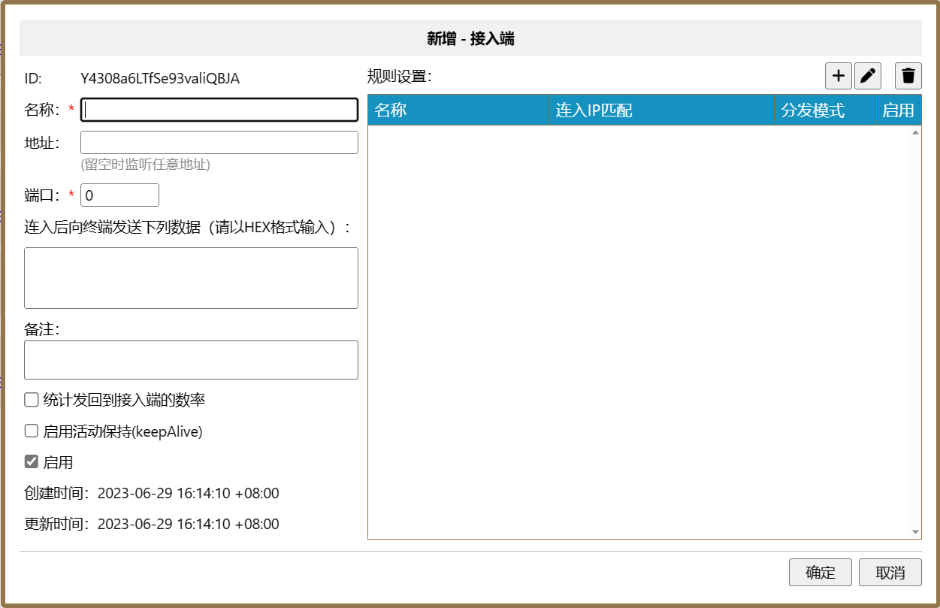Click rules table scrollbar up arrow

pyautogui.click(x=915, y=132)
